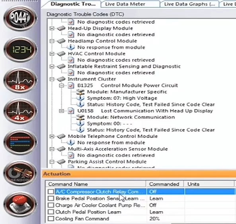Click the info icon under Headlamp Control Module
236x224 pixels.
(71, 47)
